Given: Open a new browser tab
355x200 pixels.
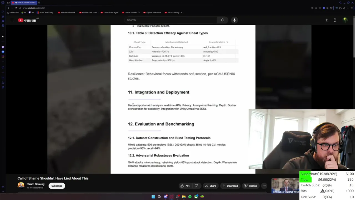Looking at the screenshot, I should [x=39, y=2].
